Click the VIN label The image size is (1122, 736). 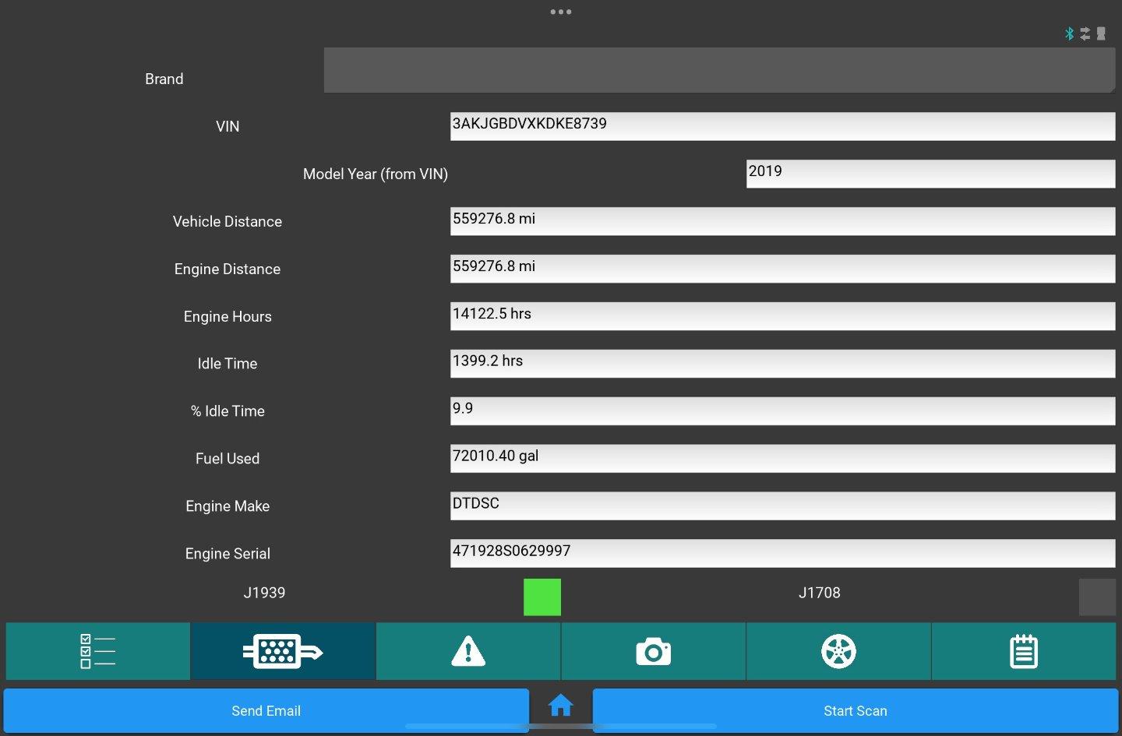point(228,126)
